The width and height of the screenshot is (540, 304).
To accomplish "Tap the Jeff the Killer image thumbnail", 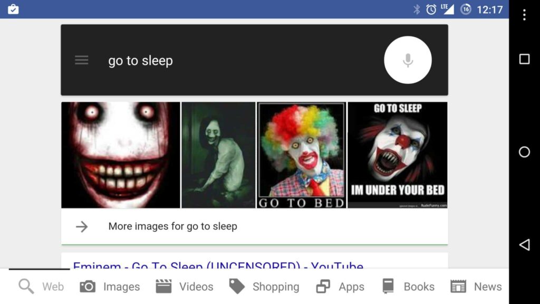I will tap(120, 154).
